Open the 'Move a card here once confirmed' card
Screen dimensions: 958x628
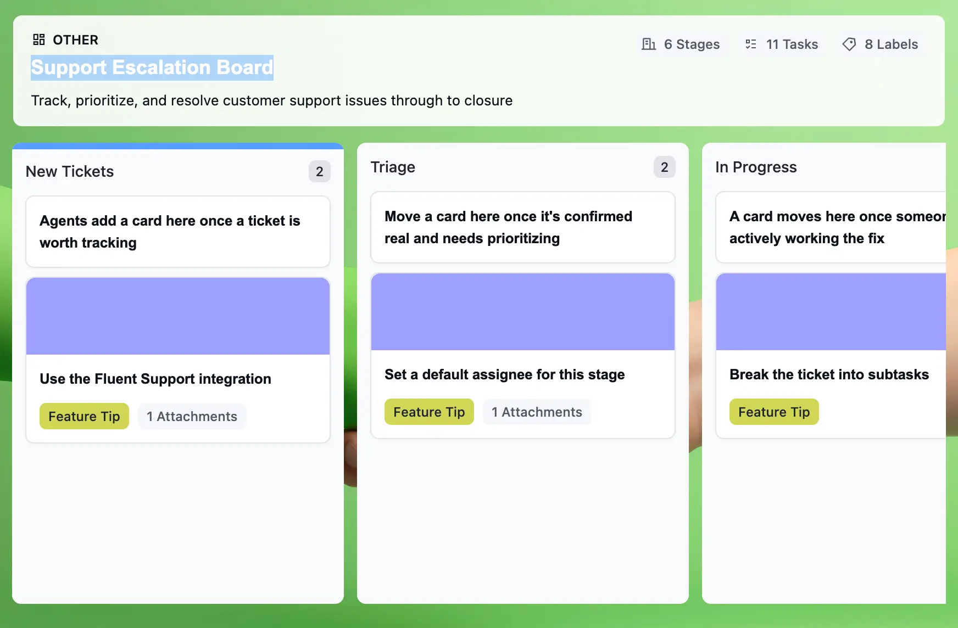523,227
